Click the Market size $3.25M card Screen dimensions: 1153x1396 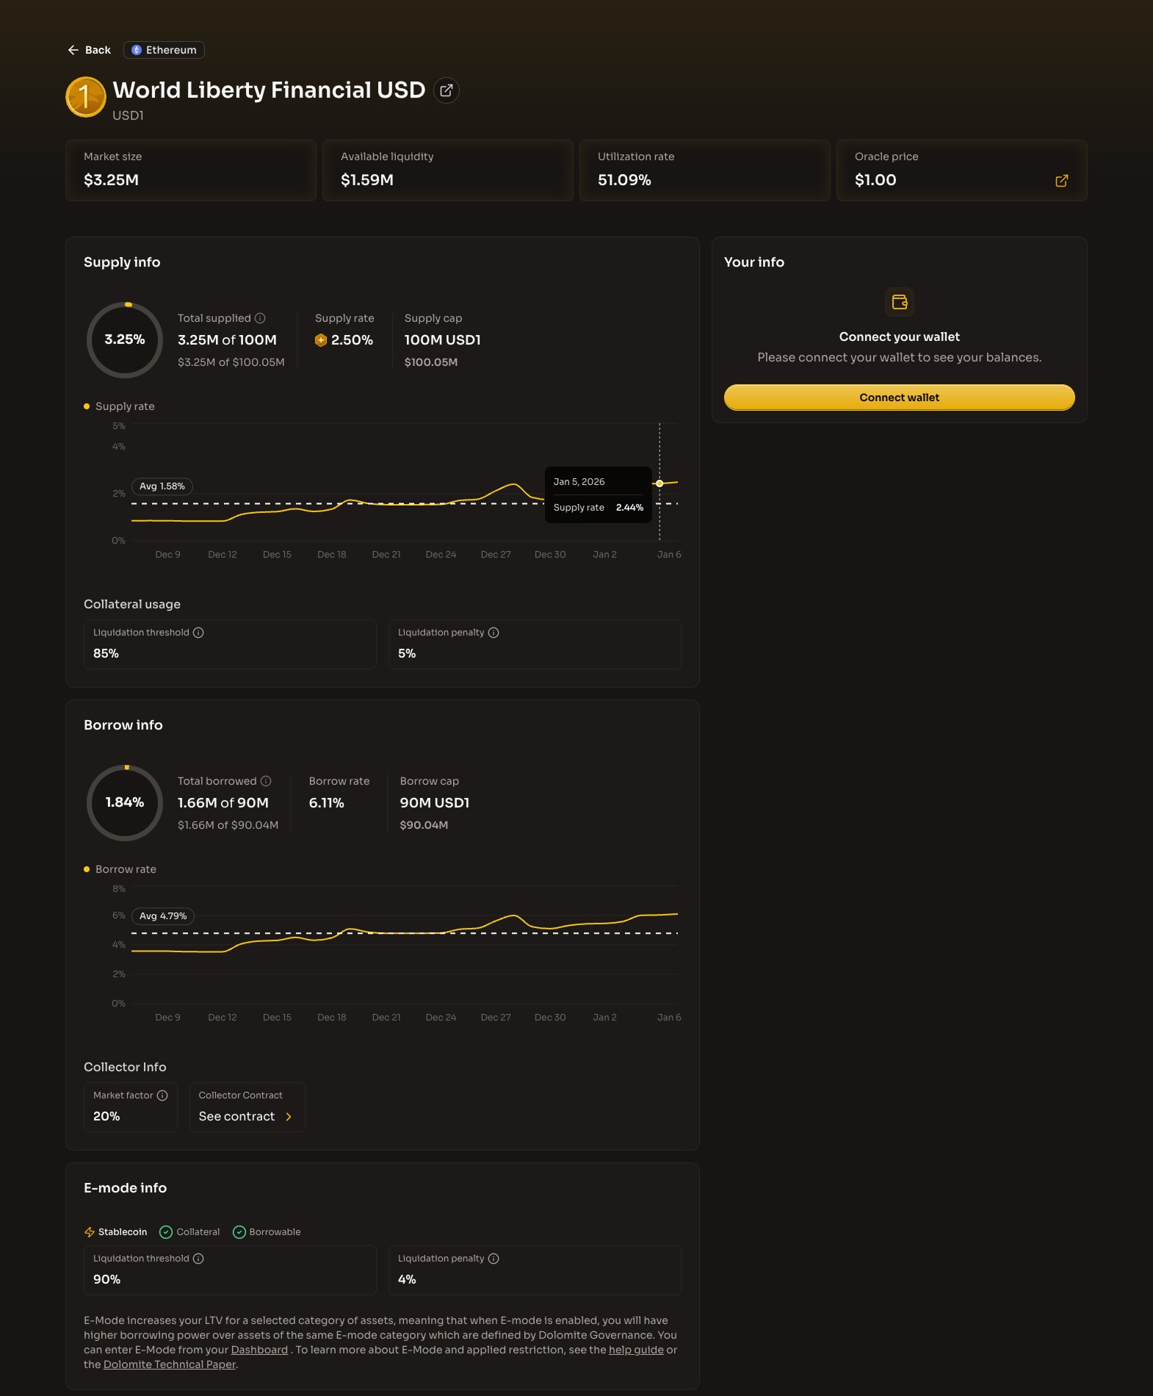click(x=191, y=170)
